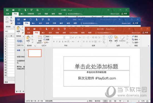This screenshot has width=153, height=103.
Task: Switch to the Insert (插入) tab in PowerPoint
Action: pyautogui.click(x=43, y=33)
